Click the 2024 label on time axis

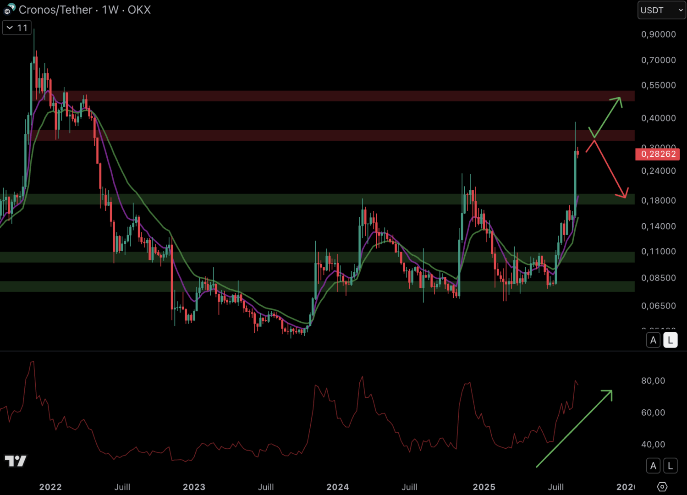click(337, 487)
